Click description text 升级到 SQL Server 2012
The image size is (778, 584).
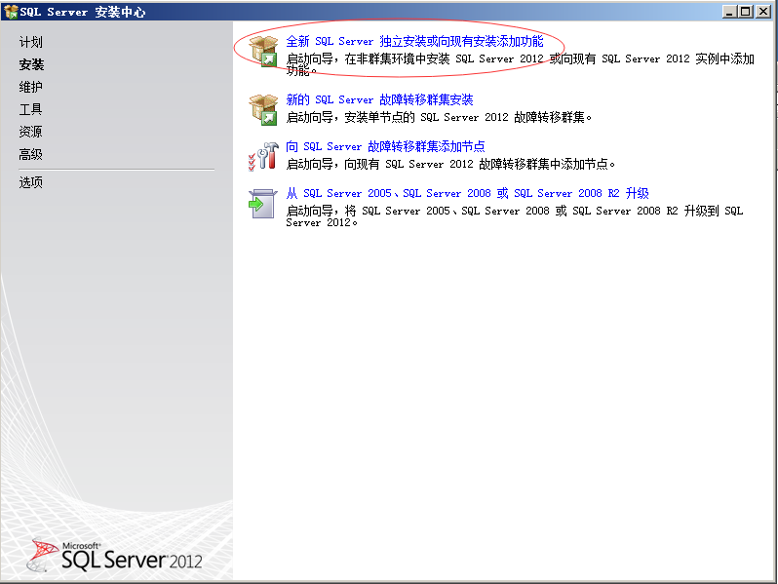click(x=515, y=216)
